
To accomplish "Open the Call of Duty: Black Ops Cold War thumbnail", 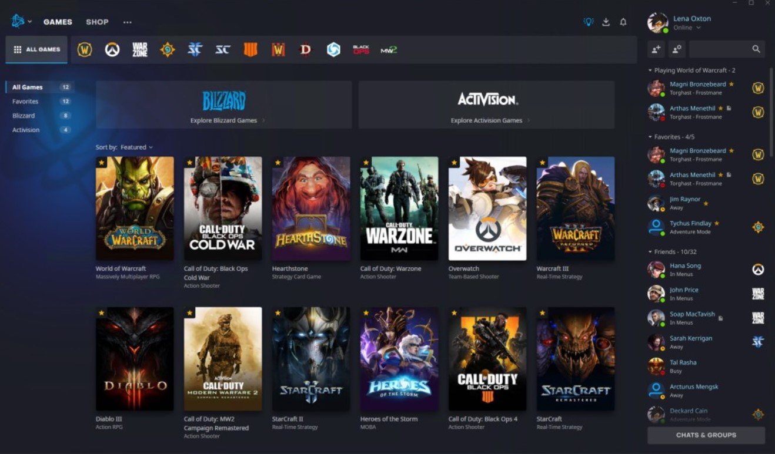I will coord(223,208).
